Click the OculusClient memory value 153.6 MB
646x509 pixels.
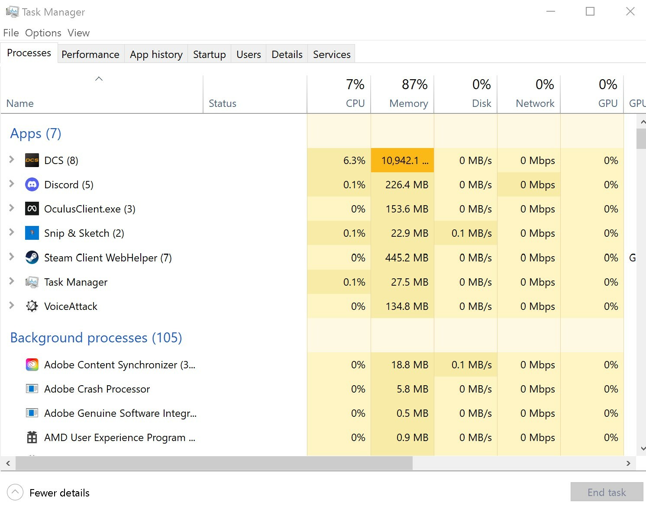407,209
